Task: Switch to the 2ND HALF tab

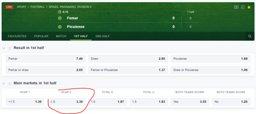Action: pyautogui.click(x=102, y=36)
